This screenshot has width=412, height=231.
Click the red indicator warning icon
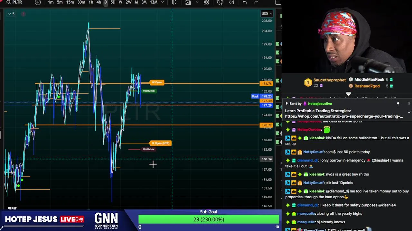point(23,14)
